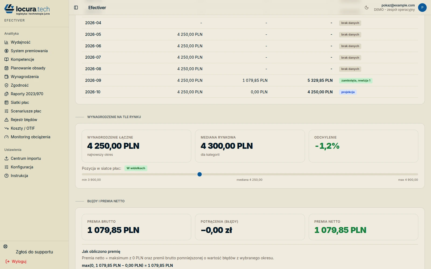Click the 'zamknięta, rewizja 1' status badge

pyautogui.click(x=356, y=80)
